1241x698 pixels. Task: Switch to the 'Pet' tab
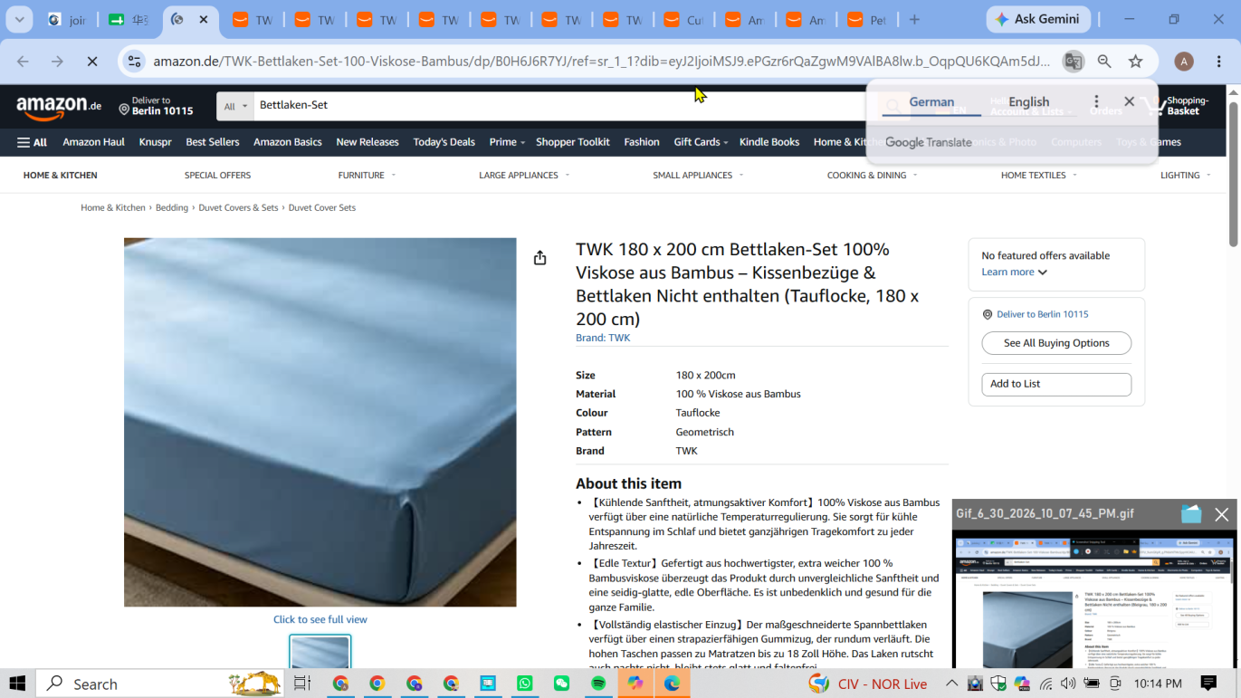869,20
